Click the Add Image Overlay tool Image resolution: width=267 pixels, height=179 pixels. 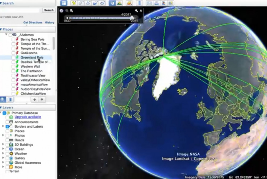click(x=95, y=3)
